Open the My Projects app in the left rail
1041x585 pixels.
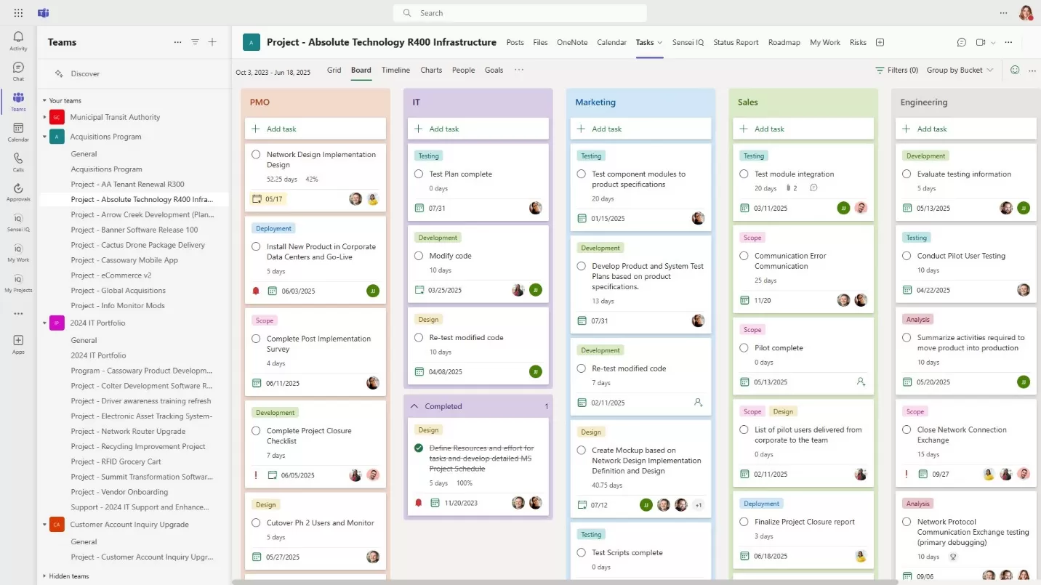18,283
